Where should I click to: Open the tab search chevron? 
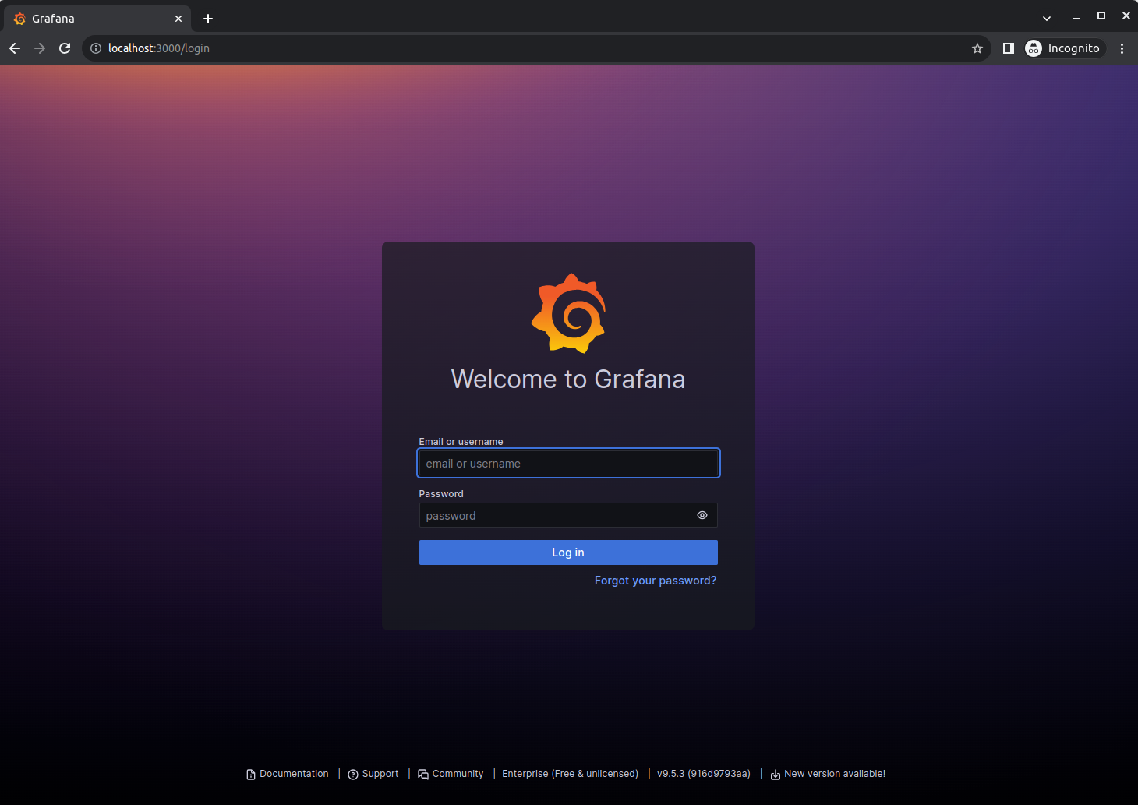point(1046,17)
